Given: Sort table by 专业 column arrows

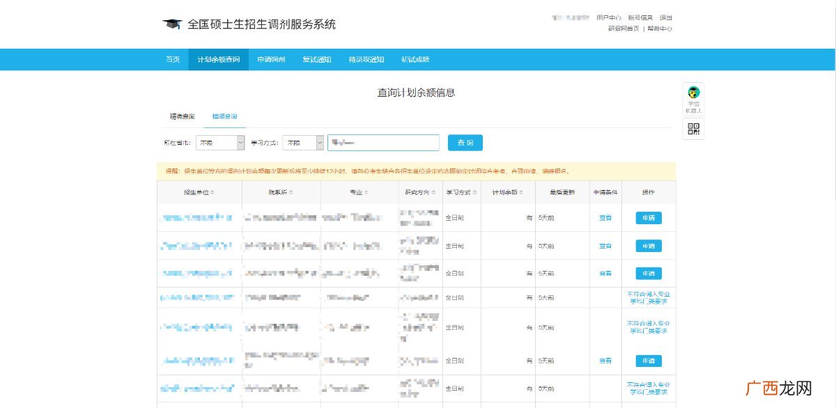Looking at the screenshot, I should [x=366, y=192].
